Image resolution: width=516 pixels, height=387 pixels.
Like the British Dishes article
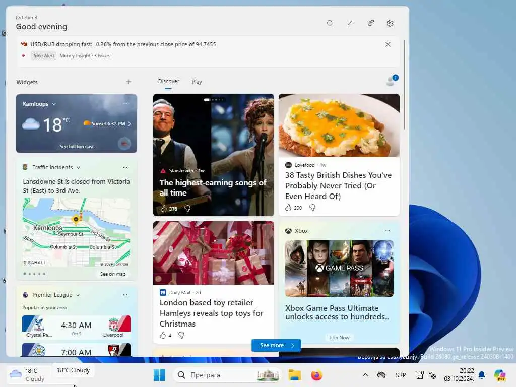point(288,208)
